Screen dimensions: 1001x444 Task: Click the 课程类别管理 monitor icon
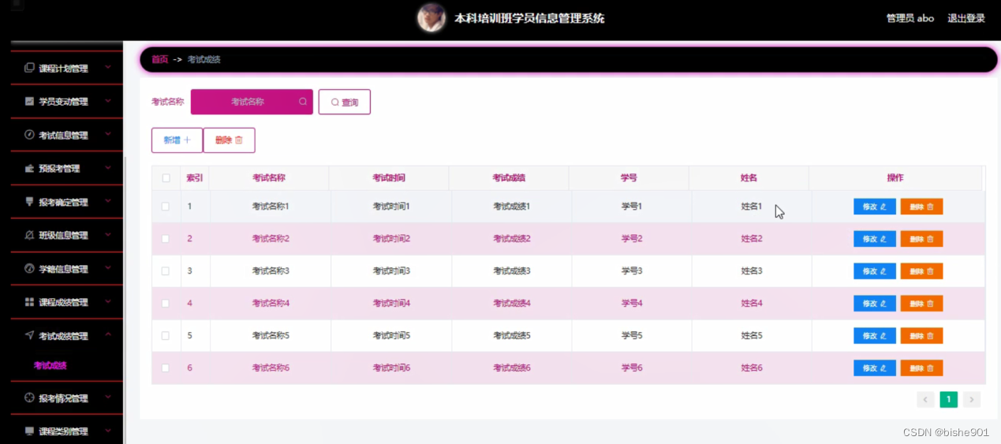[x=29, y=431]
